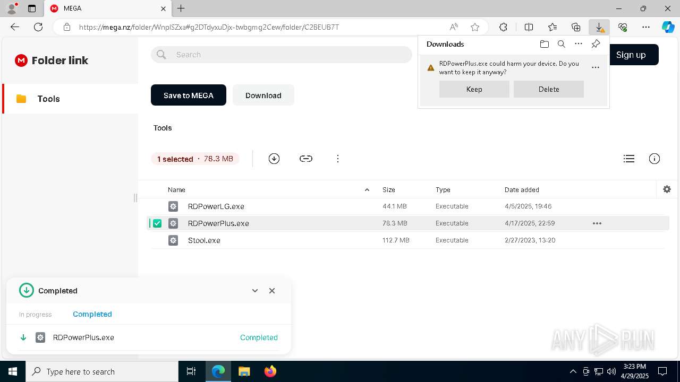
Task: Open downloads folder icon
Action: pyautogui.click(x=545, y=44)
